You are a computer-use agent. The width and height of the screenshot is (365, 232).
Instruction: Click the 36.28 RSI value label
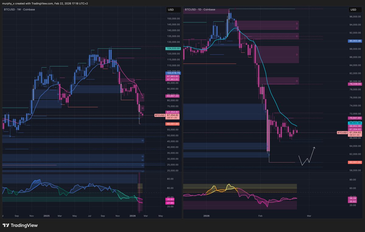352,198
